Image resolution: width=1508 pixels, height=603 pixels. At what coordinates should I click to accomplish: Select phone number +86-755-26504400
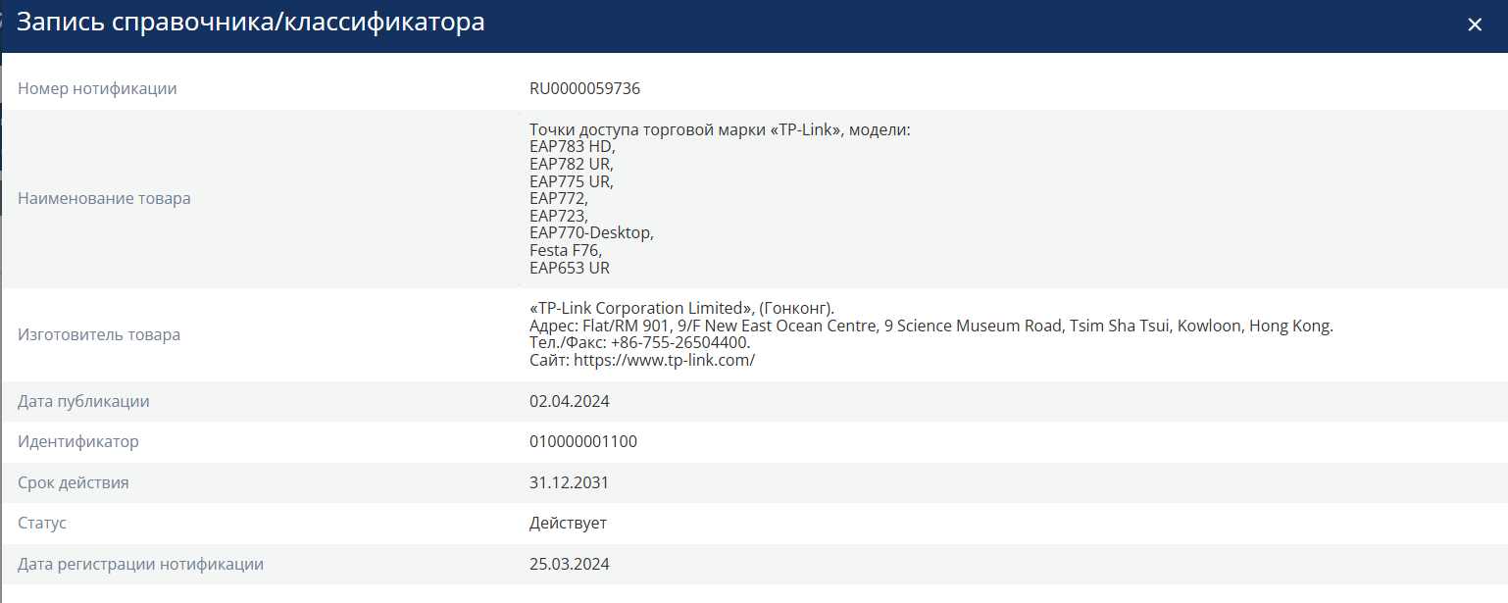[x=680, y=343]
